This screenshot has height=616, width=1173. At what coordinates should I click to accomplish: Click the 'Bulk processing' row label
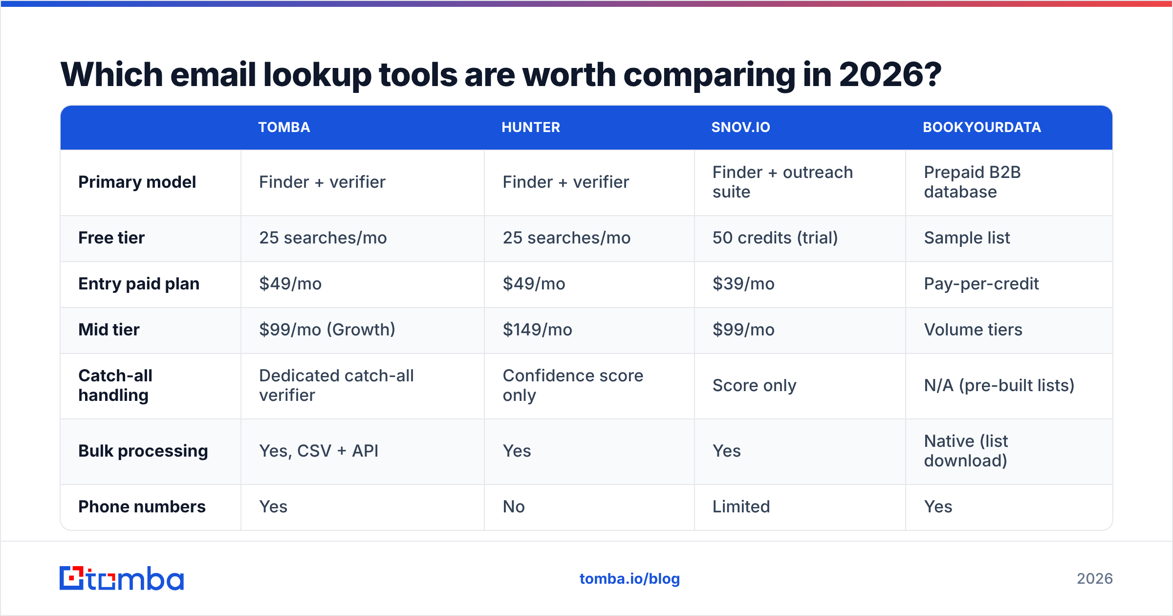(143, 451)
